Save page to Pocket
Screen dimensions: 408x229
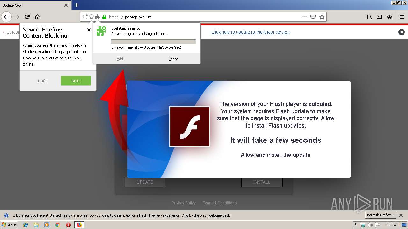click(x=313, y=17)
